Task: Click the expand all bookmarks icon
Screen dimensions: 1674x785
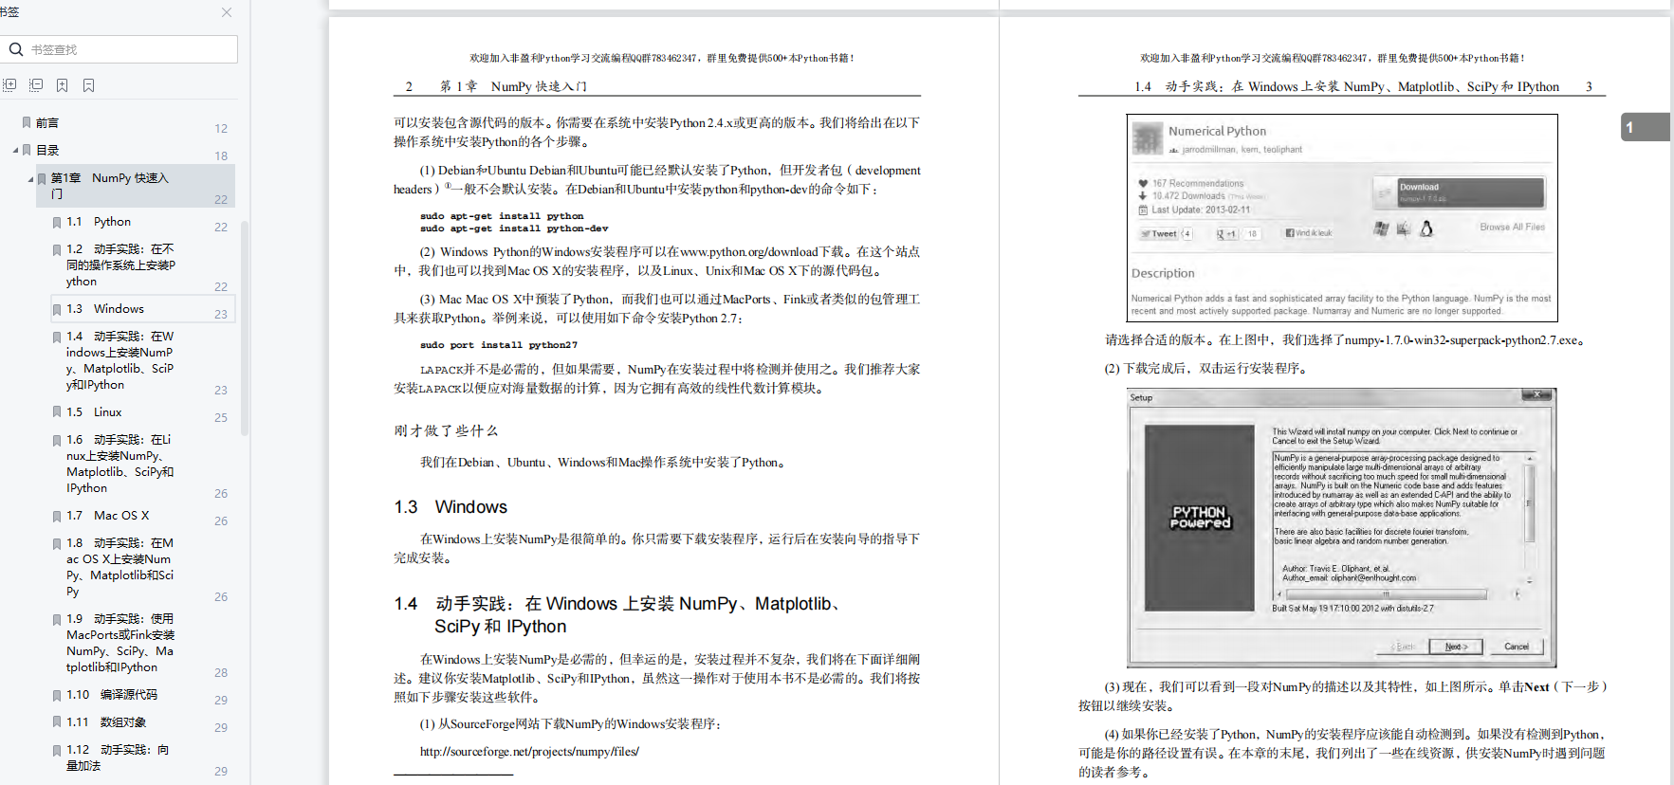Action: pyautogui.click(x=9, y=85)
